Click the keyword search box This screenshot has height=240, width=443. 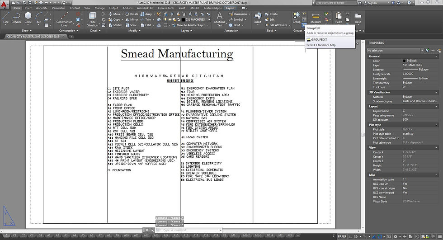click(x=335, y=3)
